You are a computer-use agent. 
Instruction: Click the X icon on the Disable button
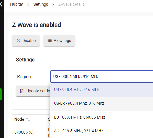(x=18, y=41)
